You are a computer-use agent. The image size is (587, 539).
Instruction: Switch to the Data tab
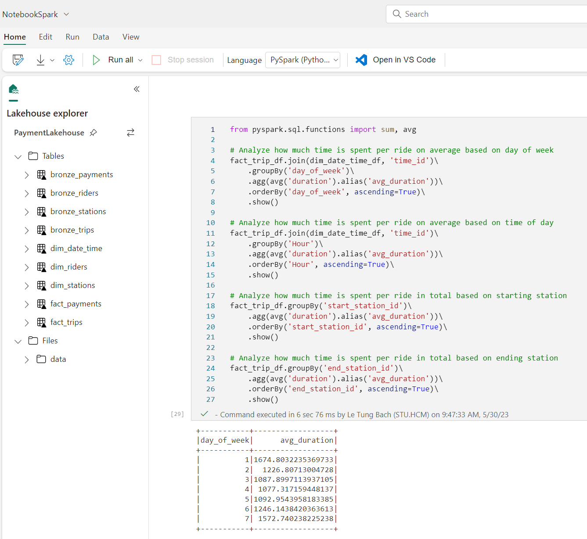(x=101, y=37)
